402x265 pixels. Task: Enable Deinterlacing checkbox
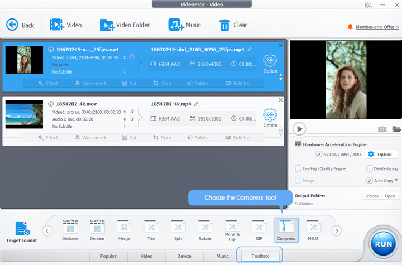[369, 168]
